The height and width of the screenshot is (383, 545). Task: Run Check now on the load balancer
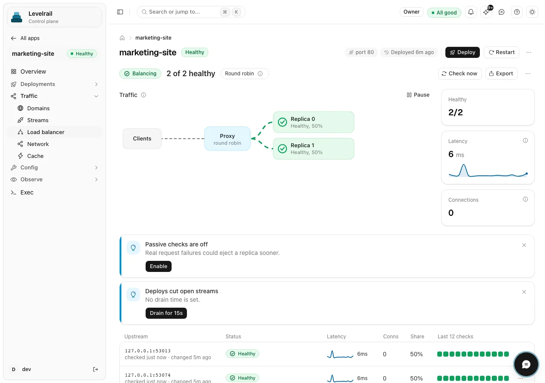point(460,74)
